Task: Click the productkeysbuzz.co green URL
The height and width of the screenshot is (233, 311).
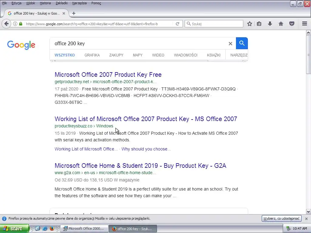Action: tap(84, 126)
